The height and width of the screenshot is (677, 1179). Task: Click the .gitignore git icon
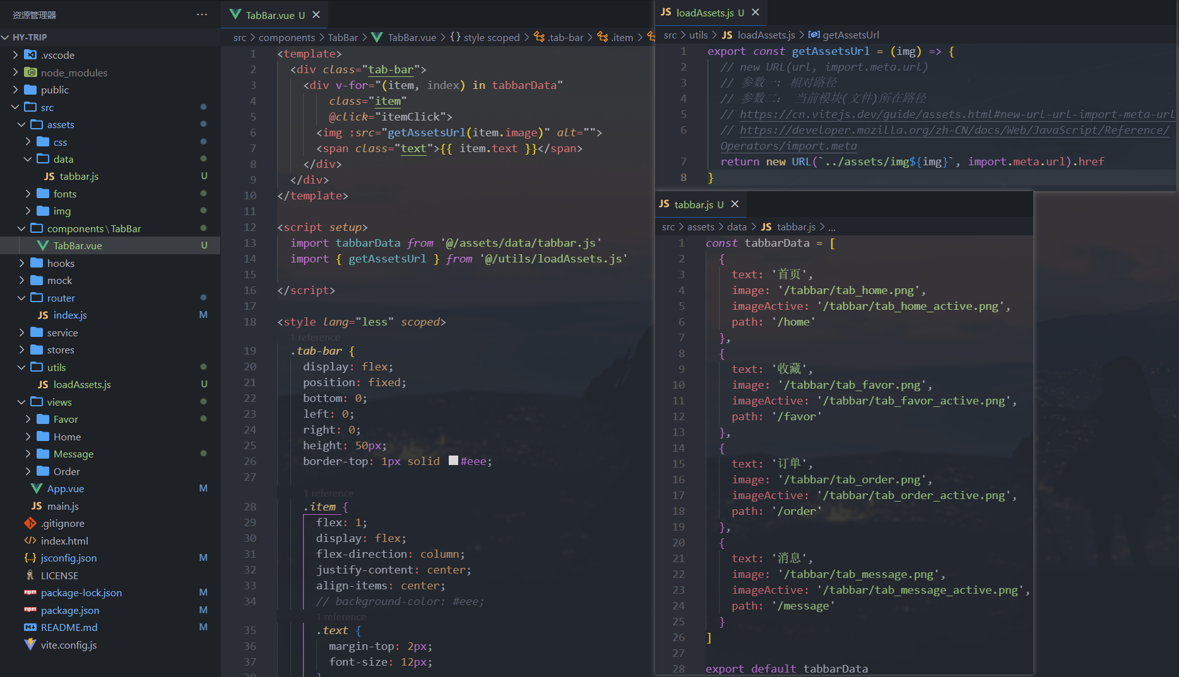click(x=30, y=523)
